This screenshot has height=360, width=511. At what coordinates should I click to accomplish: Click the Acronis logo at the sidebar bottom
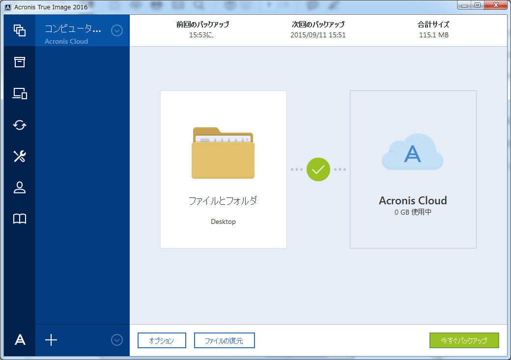(19, 340)
